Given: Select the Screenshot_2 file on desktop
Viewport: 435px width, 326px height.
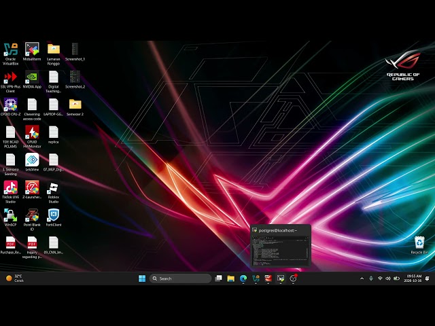Looking at the screenshot, I should 75,79.
